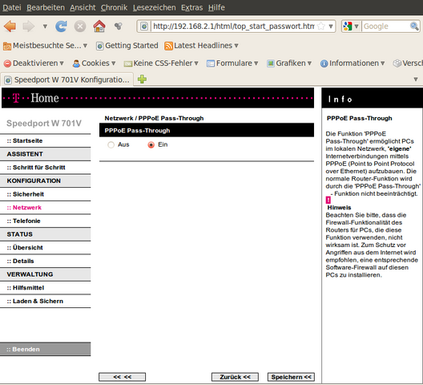Click the Grafiken picture icon
Screen dimensions: 423x385
[270, 63]
